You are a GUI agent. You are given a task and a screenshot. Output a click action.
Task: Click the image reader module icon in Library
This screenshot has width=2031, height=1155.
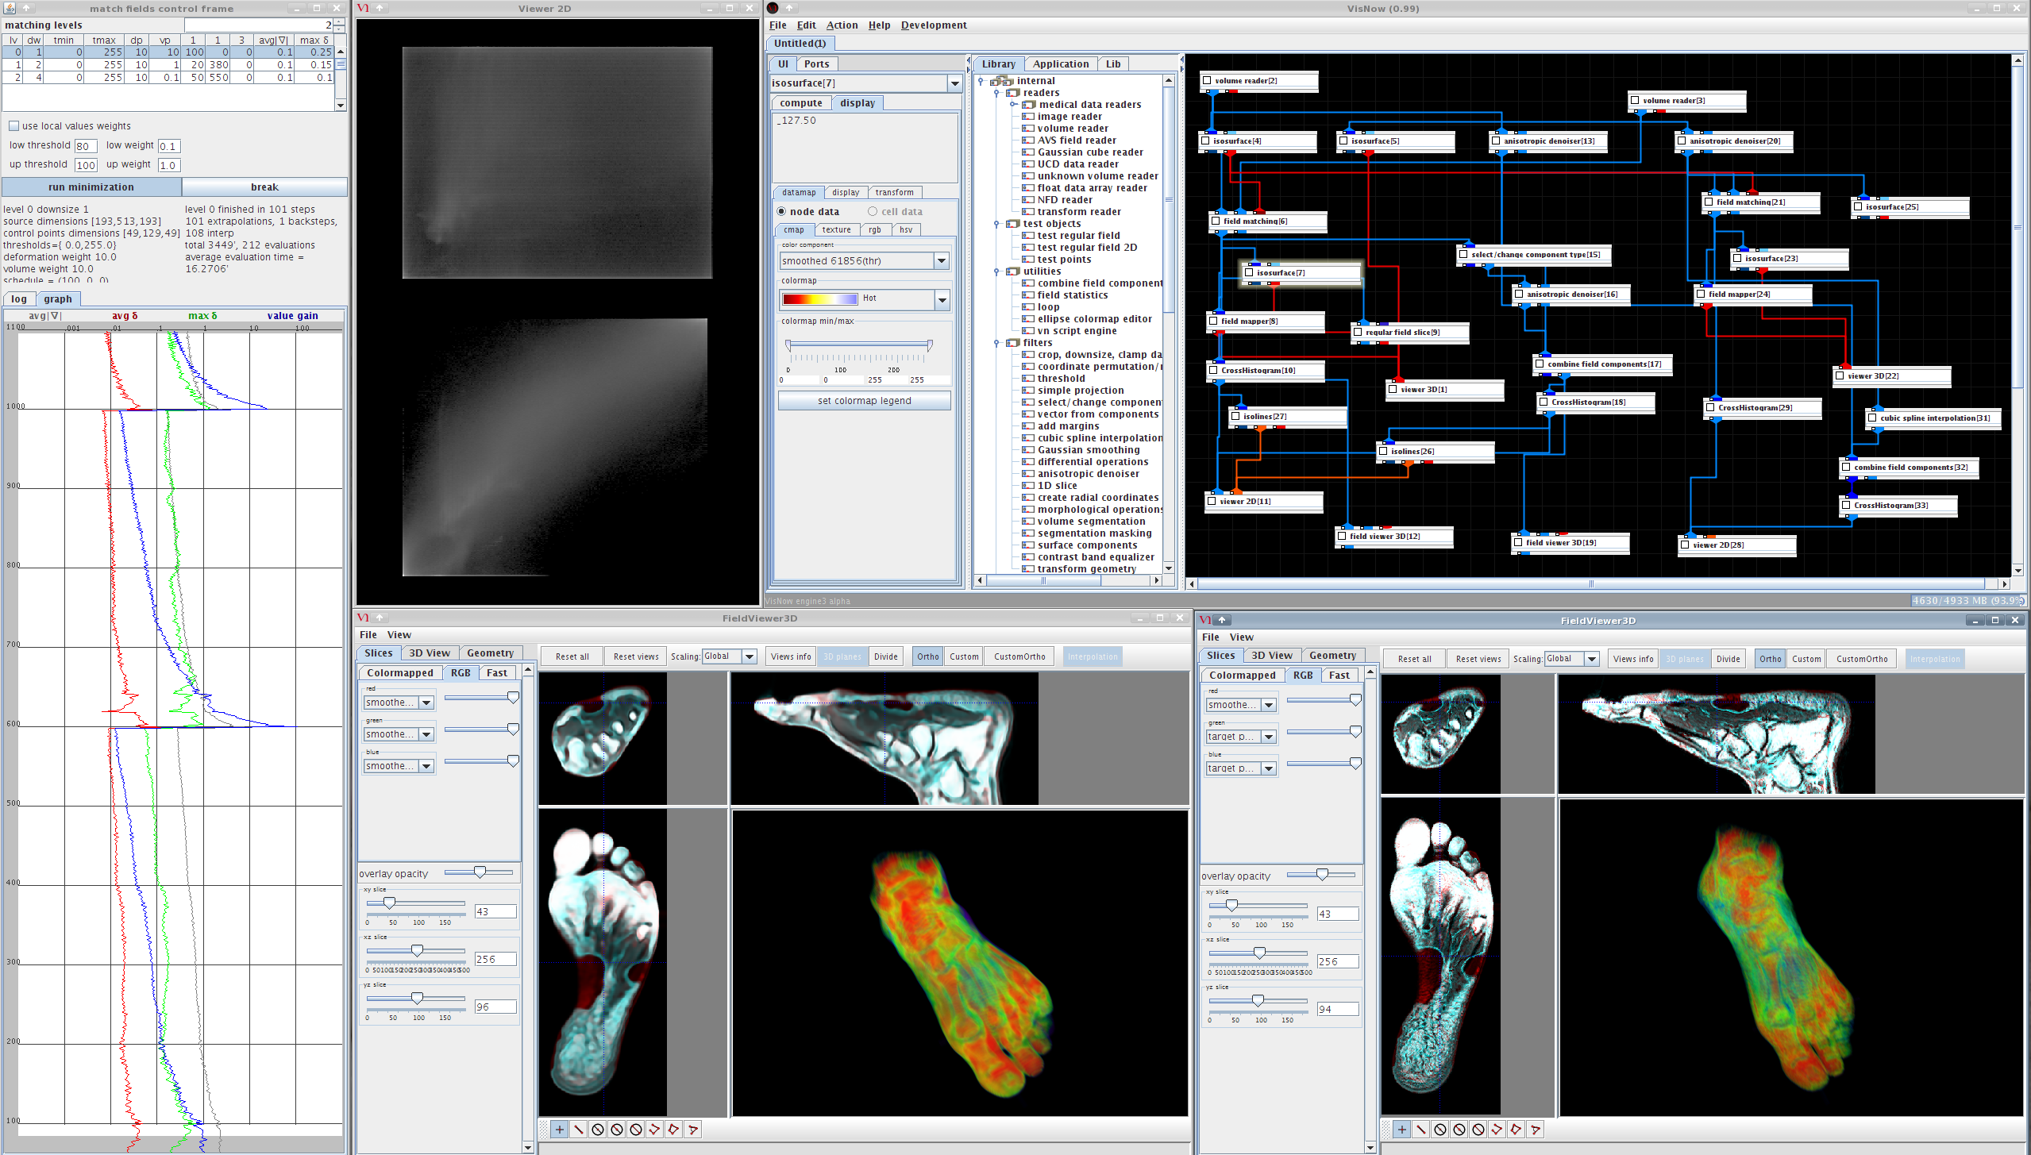click(x=1028, y=117)
